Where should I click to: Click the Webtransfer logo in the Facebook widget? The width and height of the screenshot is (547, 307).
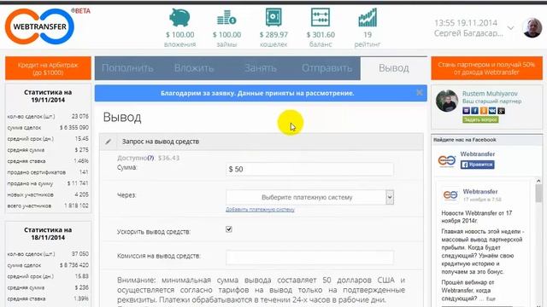[x=447, y=161]
